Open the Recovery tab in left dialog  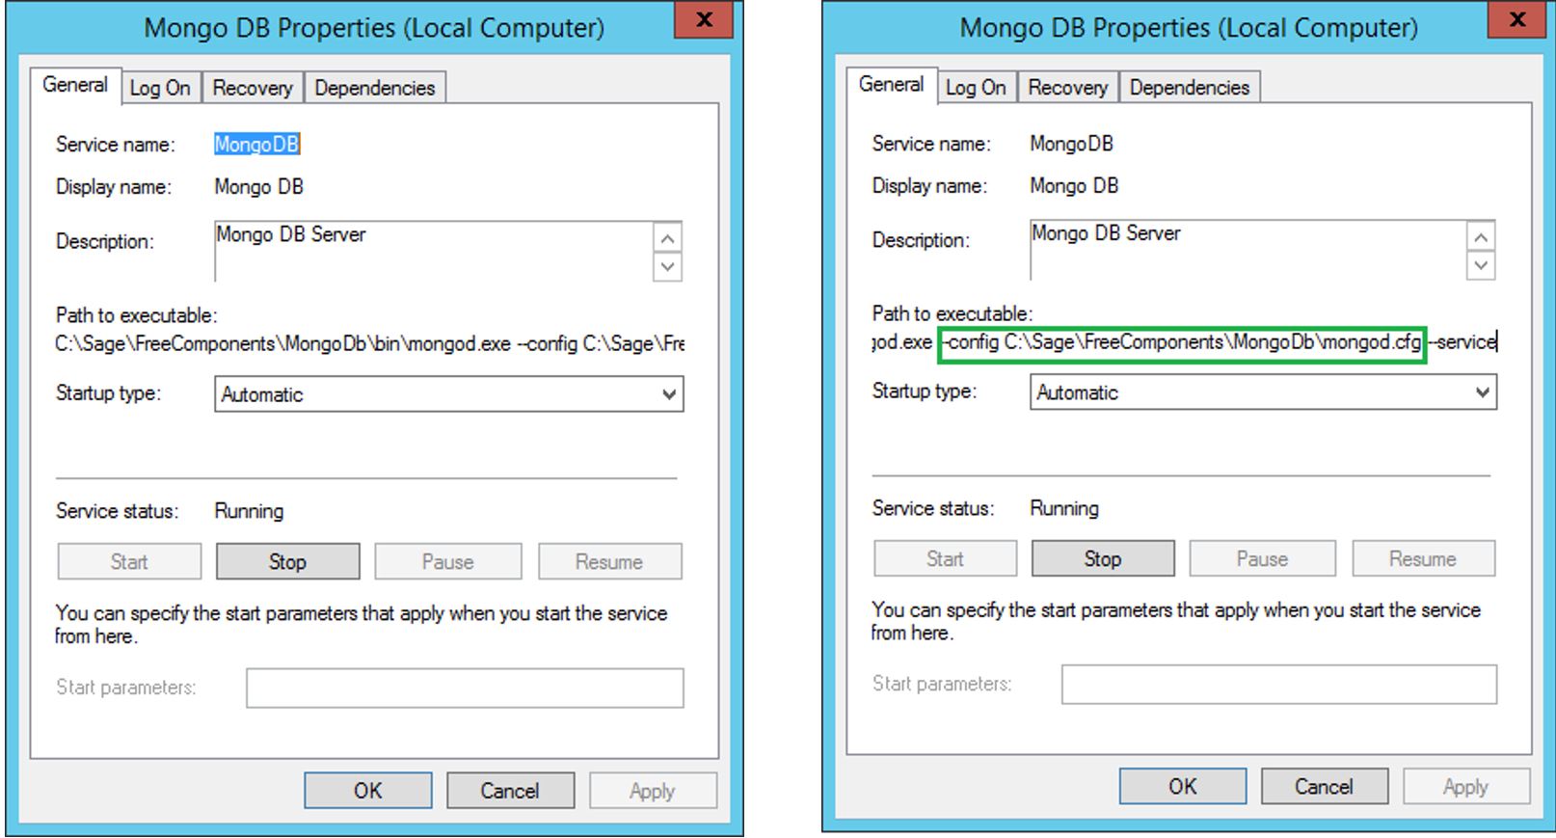click(253, 88)
